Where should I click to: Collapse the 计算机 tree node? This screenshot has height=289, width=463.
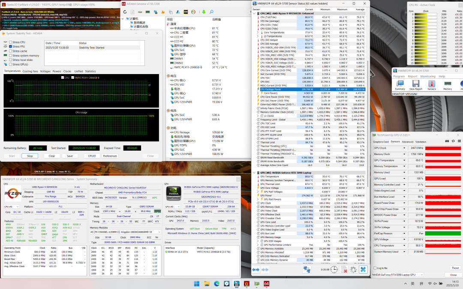123,18
